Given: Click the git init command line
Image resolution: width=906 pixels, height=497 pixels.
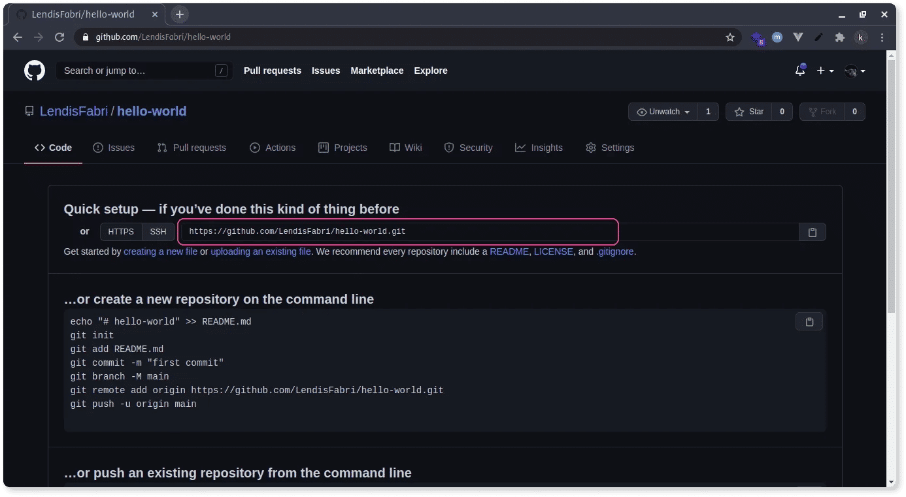Looking at the screenshot, I should click(92, 335).
